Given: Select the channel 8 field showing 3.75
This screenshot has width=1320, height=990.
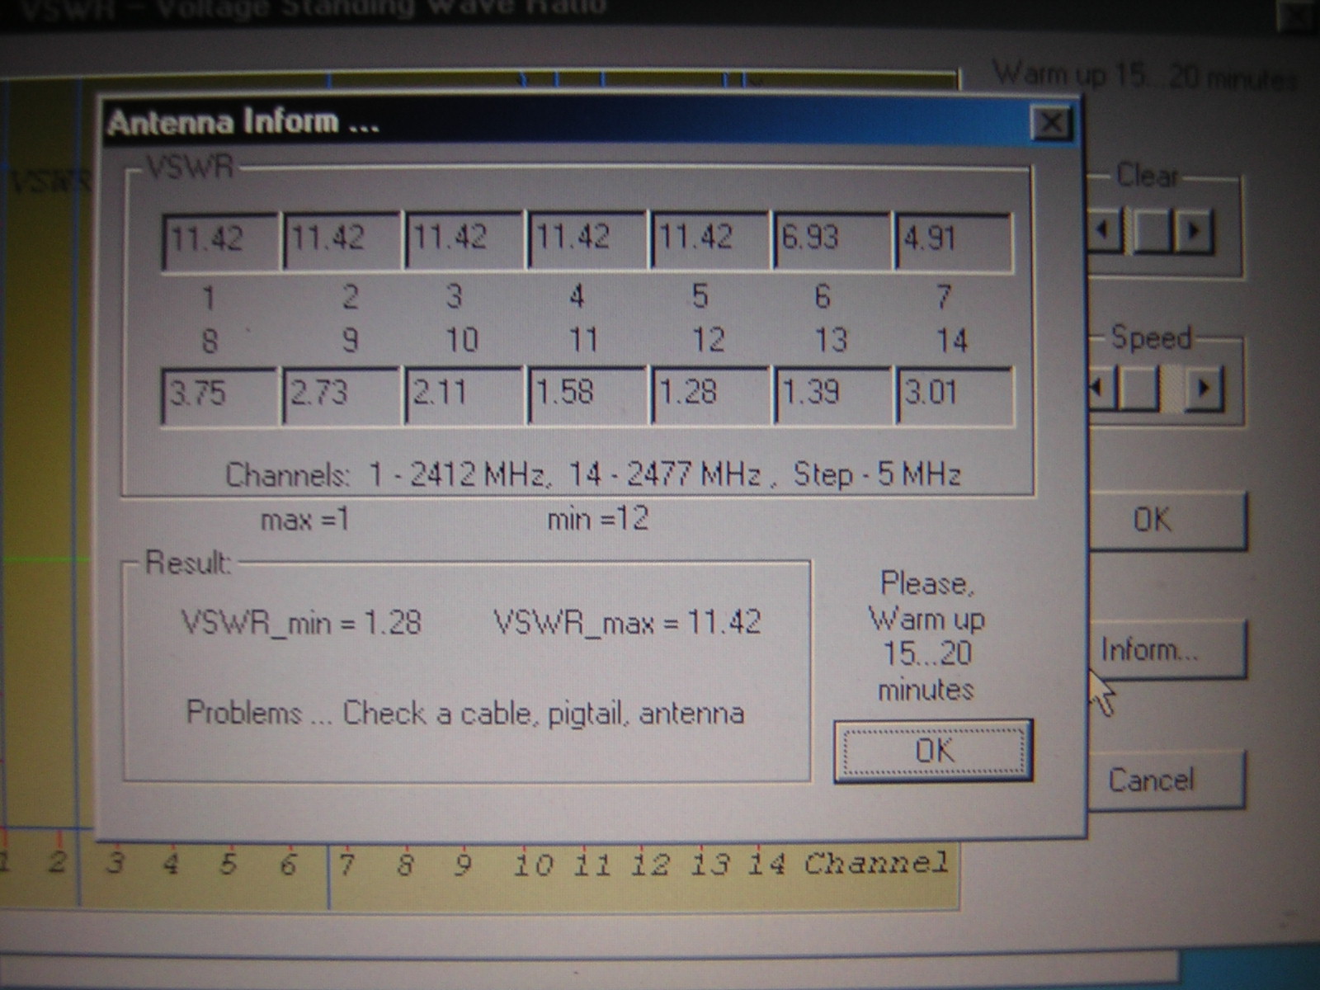Looking at the screenshot, I should pyautogui.click(x=219, y=395).
